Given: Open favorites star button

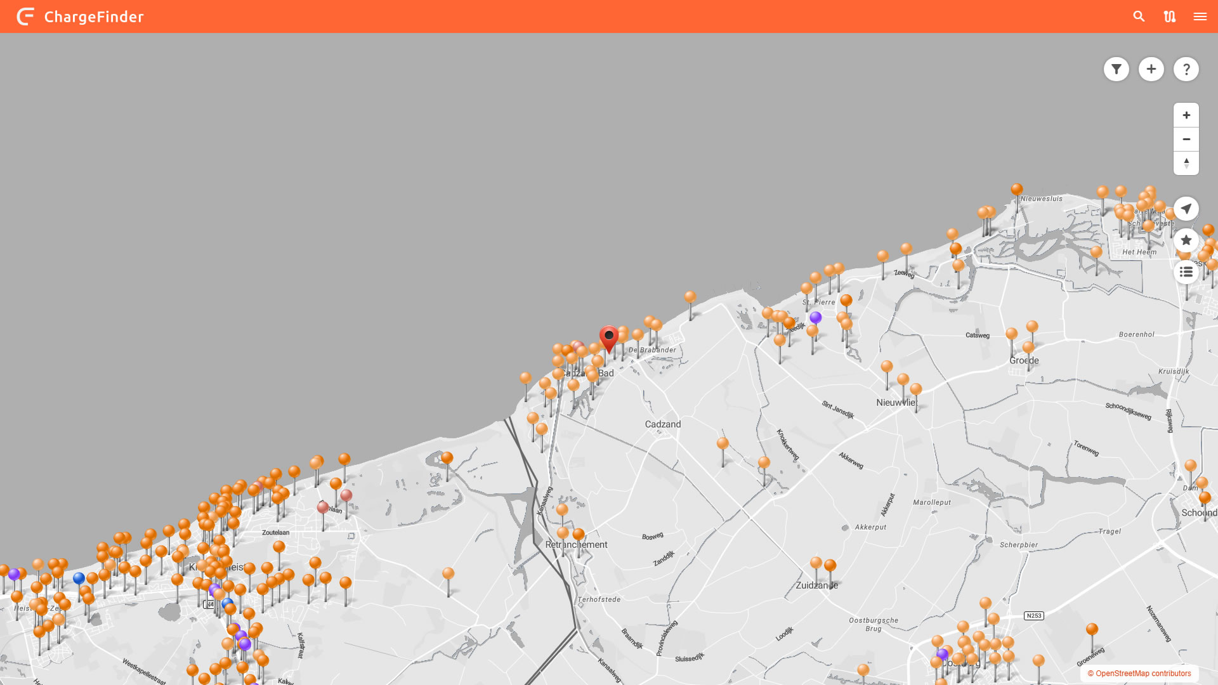Looking at the screenshot, I should point(1186,240).
